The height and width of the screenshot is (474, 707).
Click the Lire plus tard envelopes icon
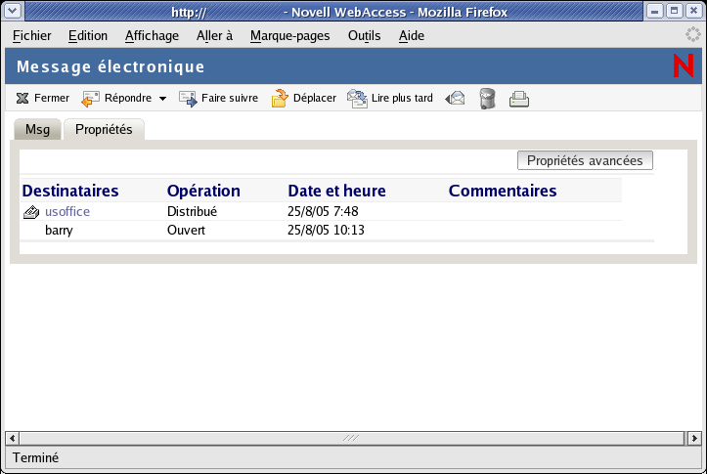[x=357, y=99]
